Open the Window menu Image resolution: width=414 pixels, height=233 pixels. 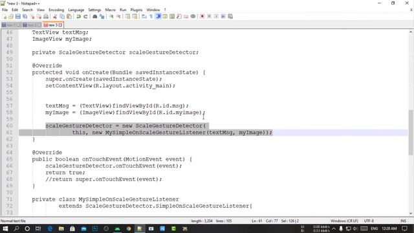point(153,10)
